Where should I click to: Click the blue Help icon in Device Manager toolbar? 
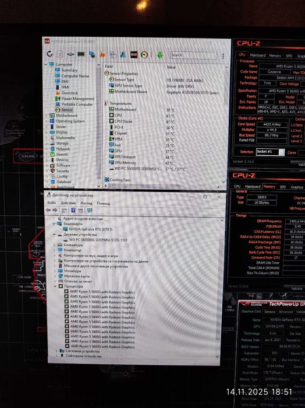click(x=73, y=210)
